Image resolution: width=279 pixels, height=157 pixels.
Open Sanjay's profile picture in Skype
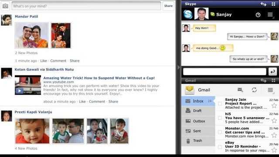201,14
